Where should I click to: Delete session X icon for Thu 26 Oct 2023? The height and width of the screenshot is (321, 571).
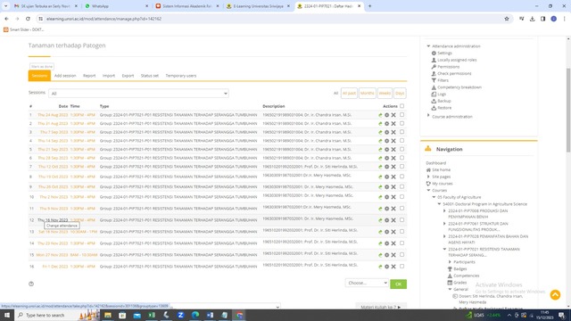pyautogui.click(x=393, y=187)
